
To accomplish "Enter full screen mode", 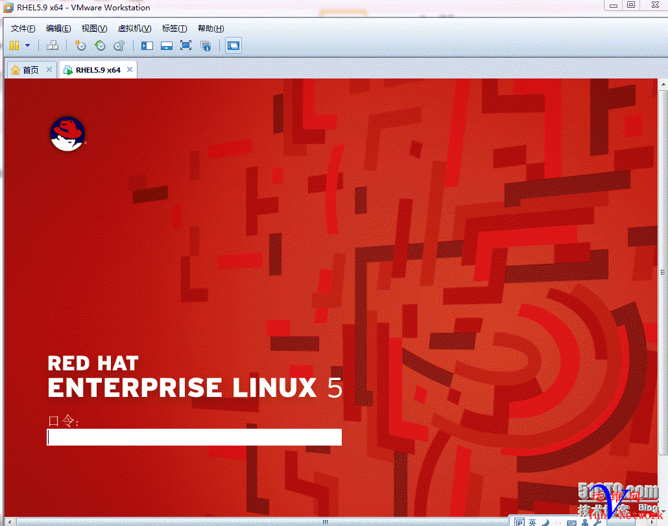I will (x=185, y=45).
